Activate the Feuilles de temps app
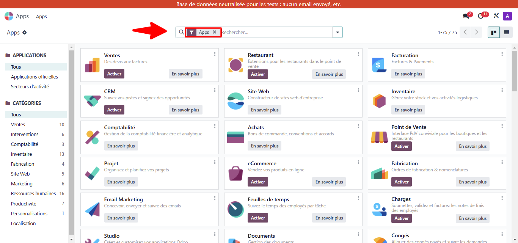 (258, 218)
